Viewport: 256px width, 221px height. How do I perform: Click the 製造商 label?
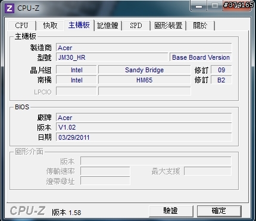41,48
